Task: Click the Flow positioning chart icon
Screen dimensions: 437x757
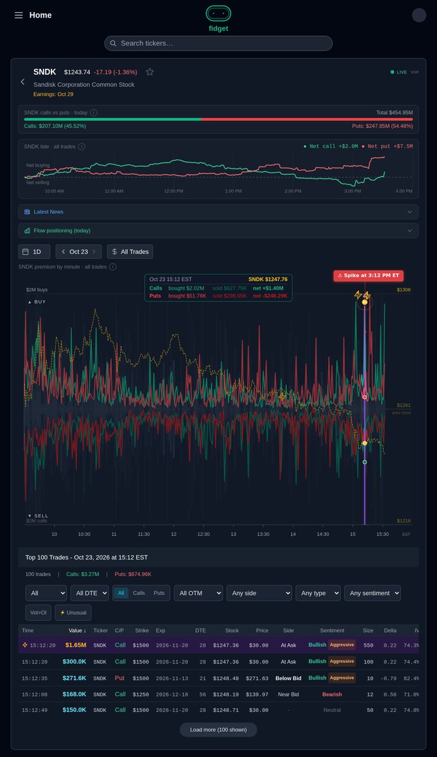Action: pos(27,231)
